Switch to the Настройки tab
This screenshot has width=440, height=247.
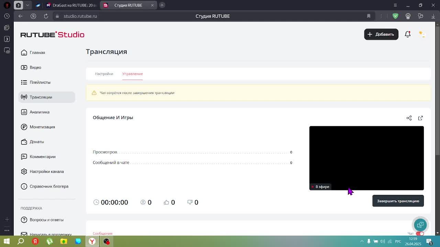point(104,74)
